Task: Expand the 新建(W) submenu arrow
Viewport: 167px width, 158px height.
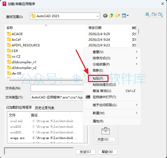Action: [137, 113]
